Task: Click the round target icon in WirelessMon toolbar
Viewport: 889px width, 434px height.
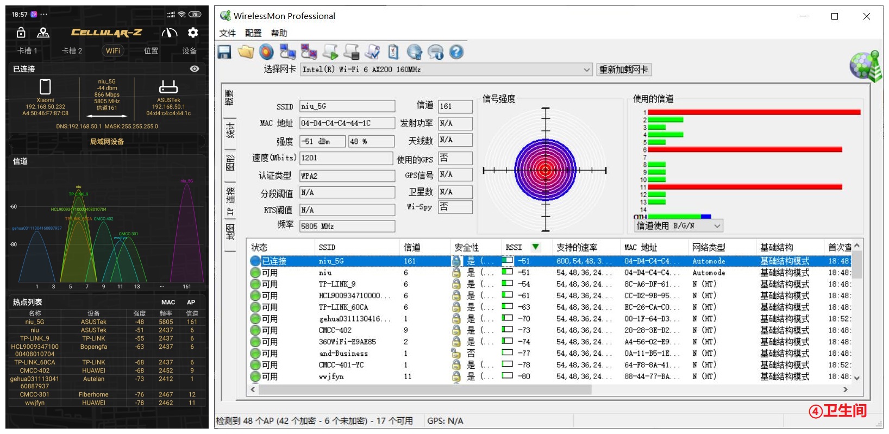Action: coord(266,52)
